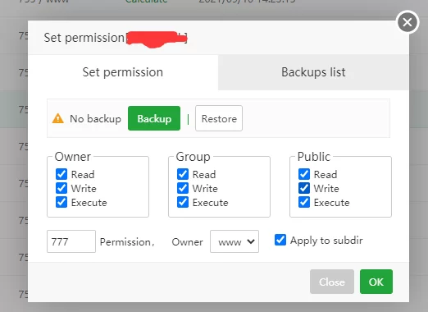The height and width of the screenshot is (312, 428).
Task: Switch to the Set permission tab
Action: click(x=123, y=72)
